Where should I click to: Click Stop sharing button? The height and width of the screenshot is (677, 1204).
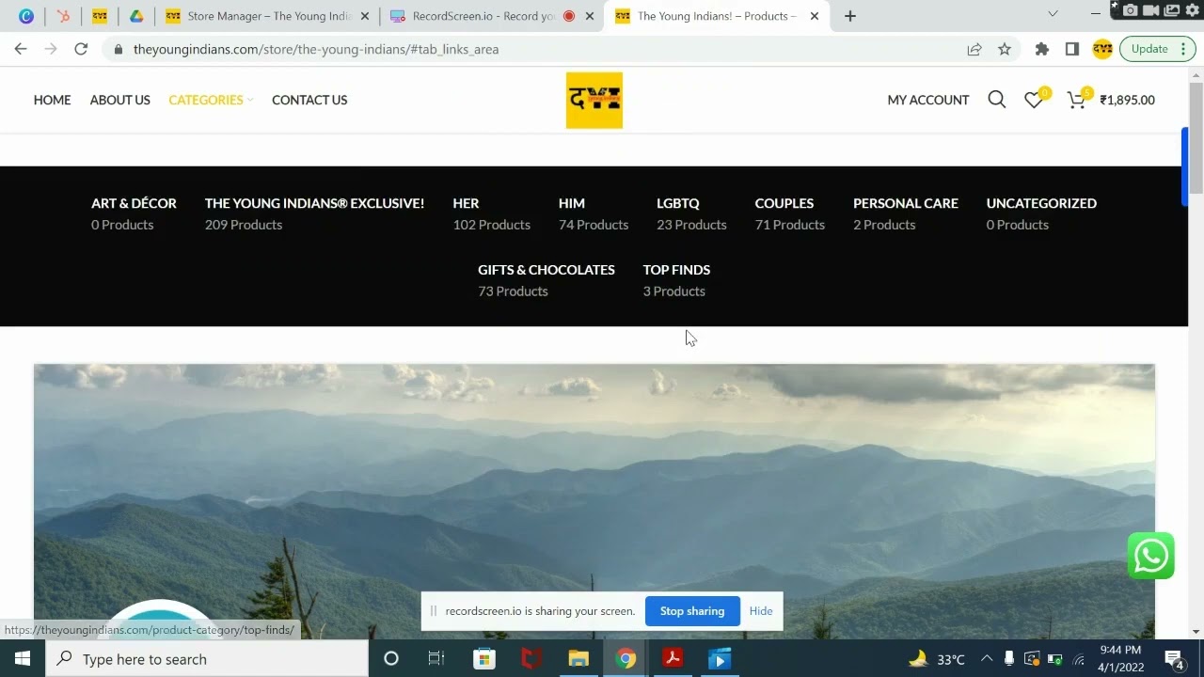point(692,611)
